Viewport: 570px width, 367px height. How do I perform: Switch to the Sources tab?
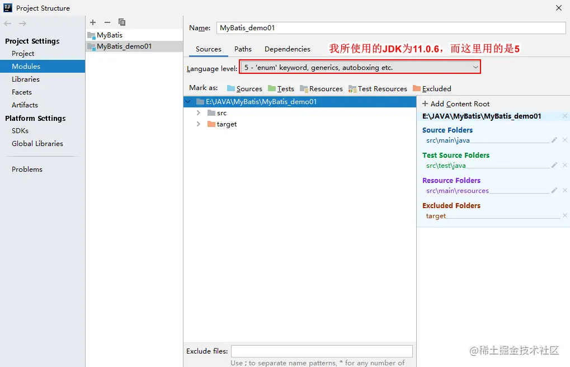[x=208, y=49]
